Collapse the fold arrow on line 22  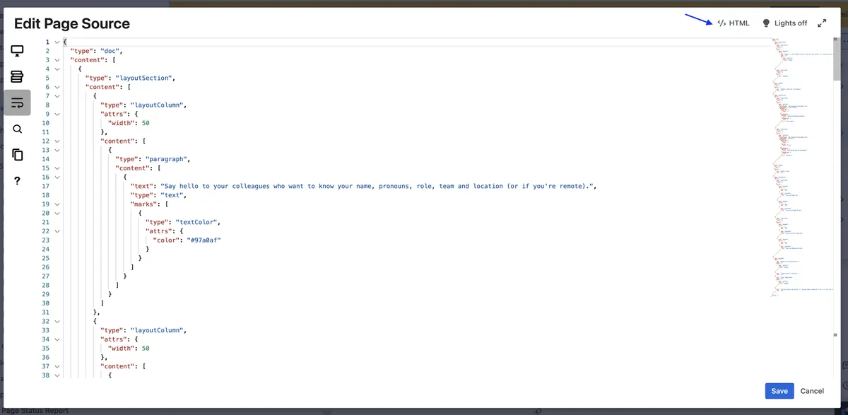(57, 231)
